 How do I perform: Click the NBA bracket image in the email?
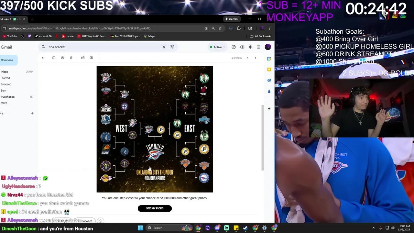[x=155, y=129]
